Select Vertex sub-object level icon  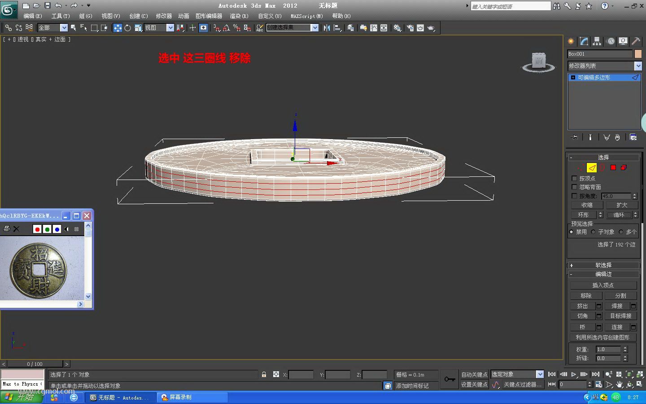(581, 167)
